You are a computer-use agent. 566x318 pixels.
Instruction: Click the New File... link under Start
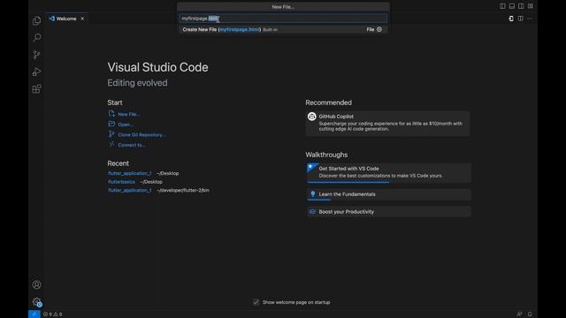point(129,114)
